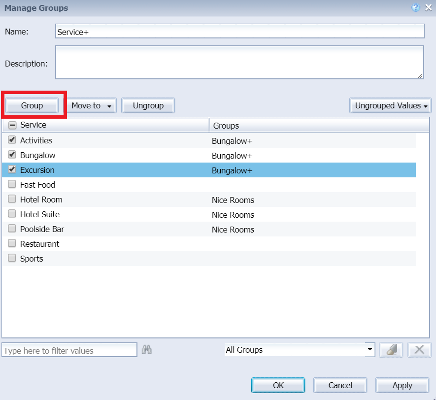This screenshot has width=436, height=400.
Task: Click Apply to save changes
Action: click(x=402, y=385)
